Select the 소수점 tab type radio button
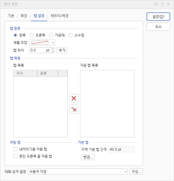 (71, 35)
